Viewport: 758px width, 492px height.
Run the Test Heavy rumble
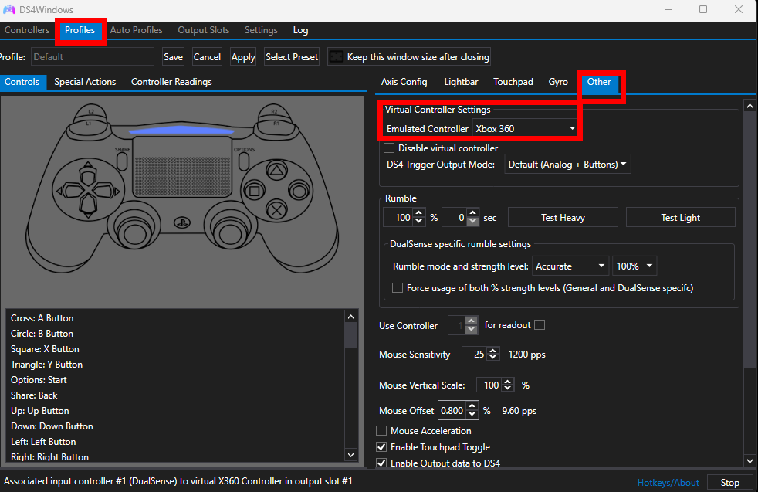click(563, 217)
